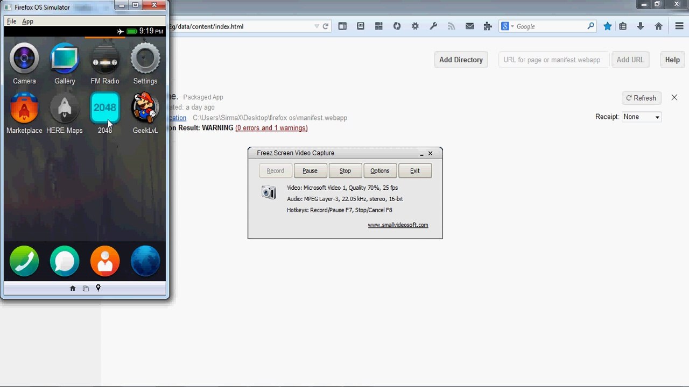Viewport: 689px width, 387px height.
Task: Open the errors and warnings validation link
Action: [271, 128]
